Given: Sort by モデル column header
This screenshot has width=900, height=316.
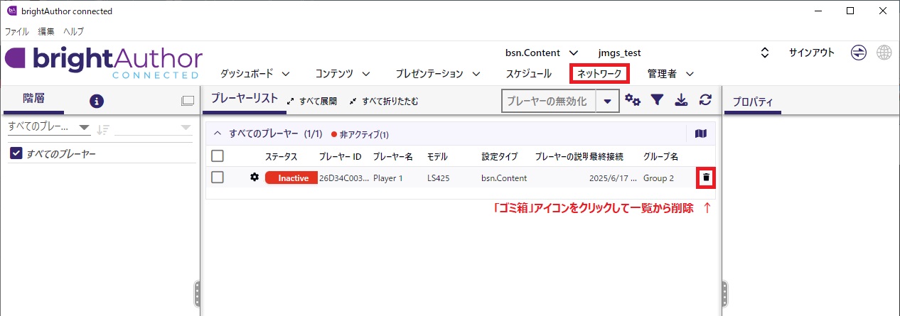Looking at the screenshot, I should pos(437,156).
